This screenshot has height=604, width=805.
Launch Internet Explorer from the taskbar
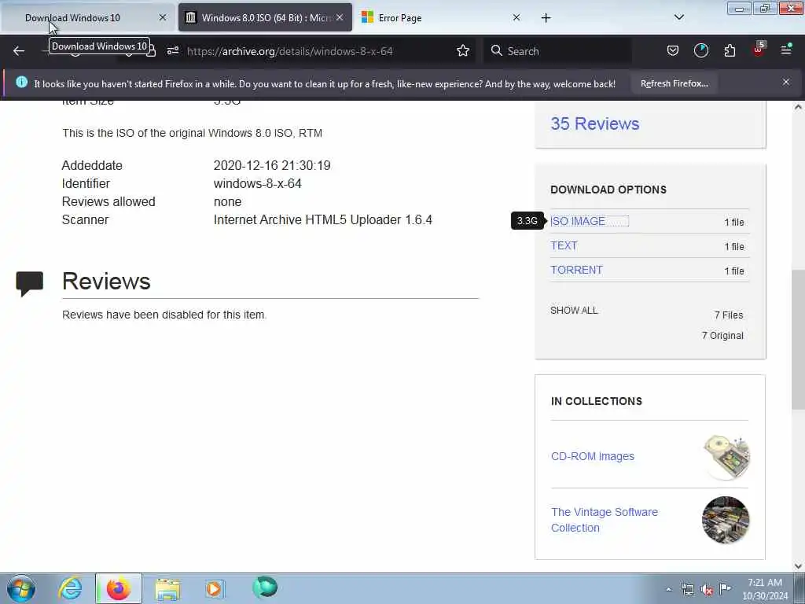[x=70, y=588]
